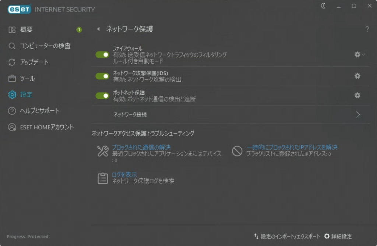
Task: Click the wrench icon for blocked communication
Action: click(x=102, y=151)
